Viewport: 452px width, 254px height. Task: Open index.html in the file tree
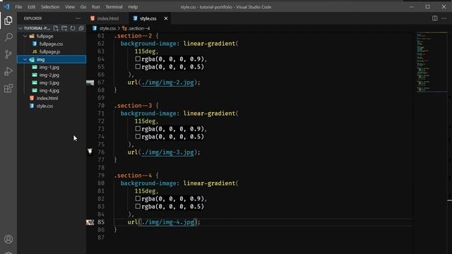(x=47, y=98)
